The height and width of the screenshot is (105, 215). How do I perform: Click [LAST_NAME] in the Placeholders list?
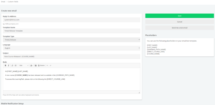152,47
